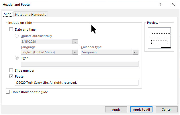
Task: Enable the Date and time checkbox
Action: (x=11, y=29)
